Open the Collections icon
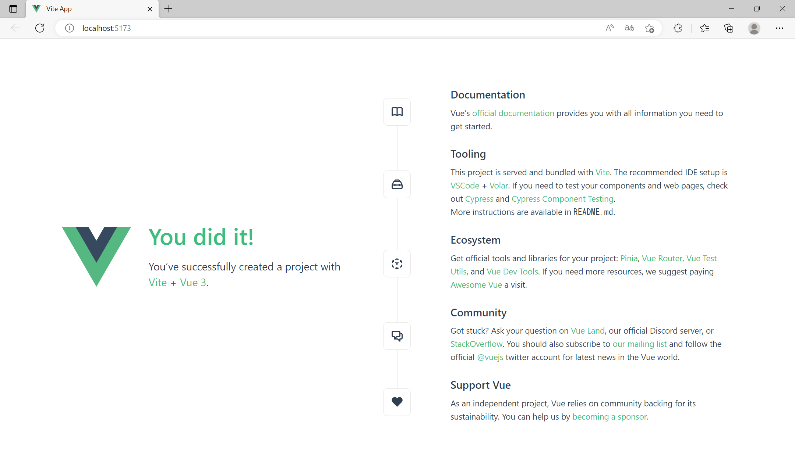795x474 pixels. pos(729,28)
